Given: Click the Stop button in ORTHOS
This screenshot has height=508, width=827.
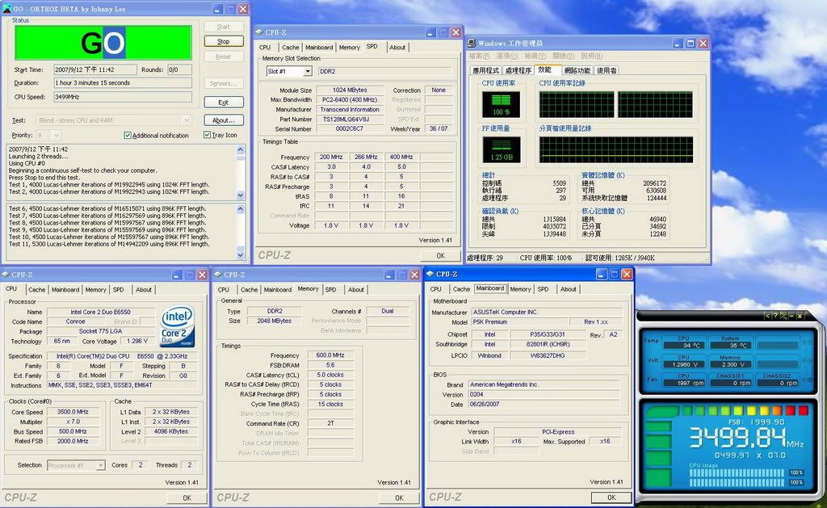Looking at the screenshot, I should point(224,41).
